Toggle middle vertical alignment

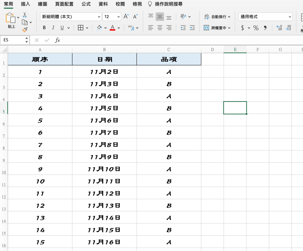pyautogui.click(x=160, y=17)
